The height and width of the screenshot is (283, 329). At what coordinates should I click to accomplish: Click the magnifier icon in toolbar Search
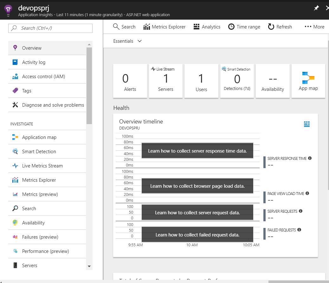[116, 27]
